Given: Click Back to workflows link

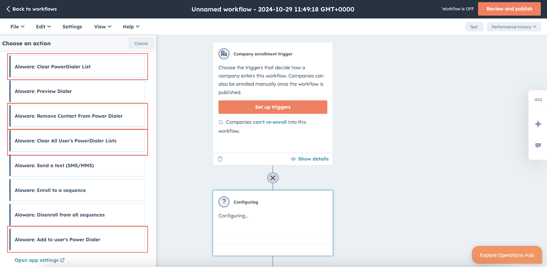Looking at the screenshot, I should coord(31,9).
